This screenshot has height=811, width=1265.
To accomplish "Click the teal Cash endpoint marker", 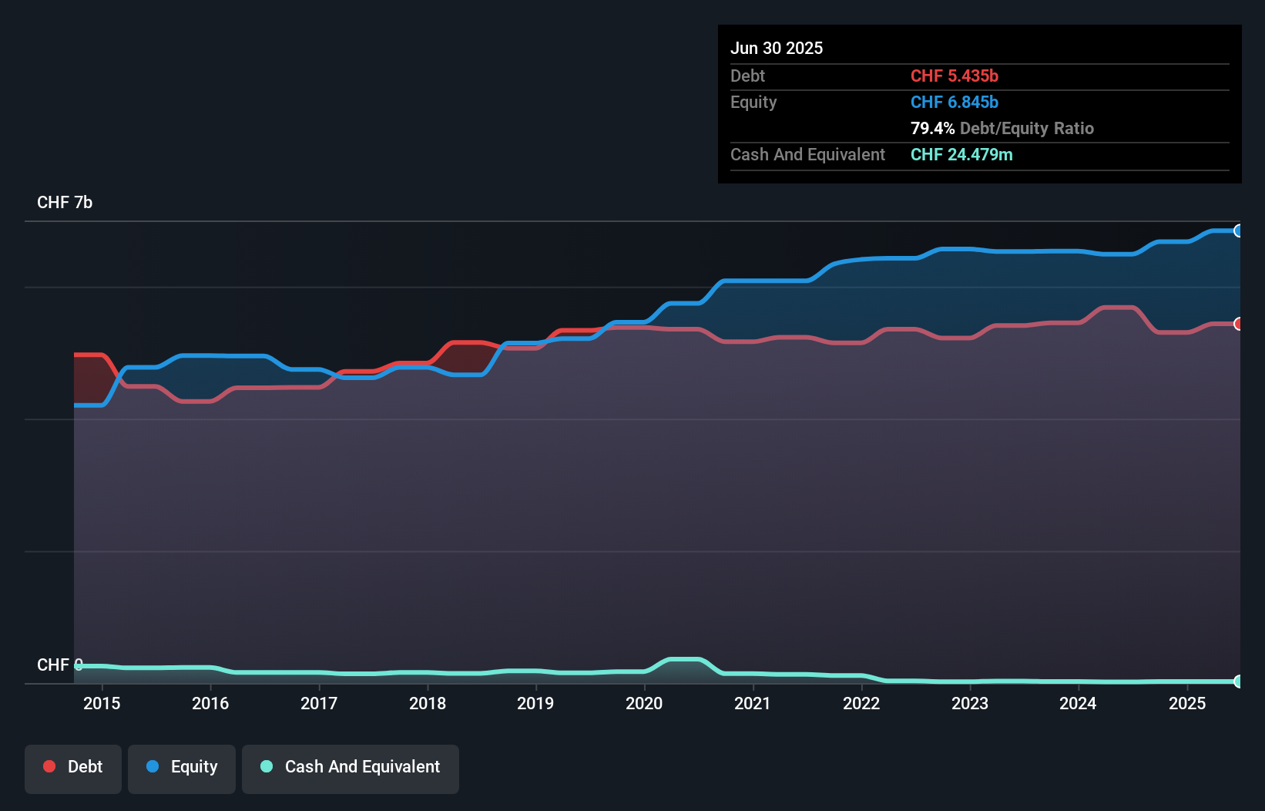I will point(1238,681).
